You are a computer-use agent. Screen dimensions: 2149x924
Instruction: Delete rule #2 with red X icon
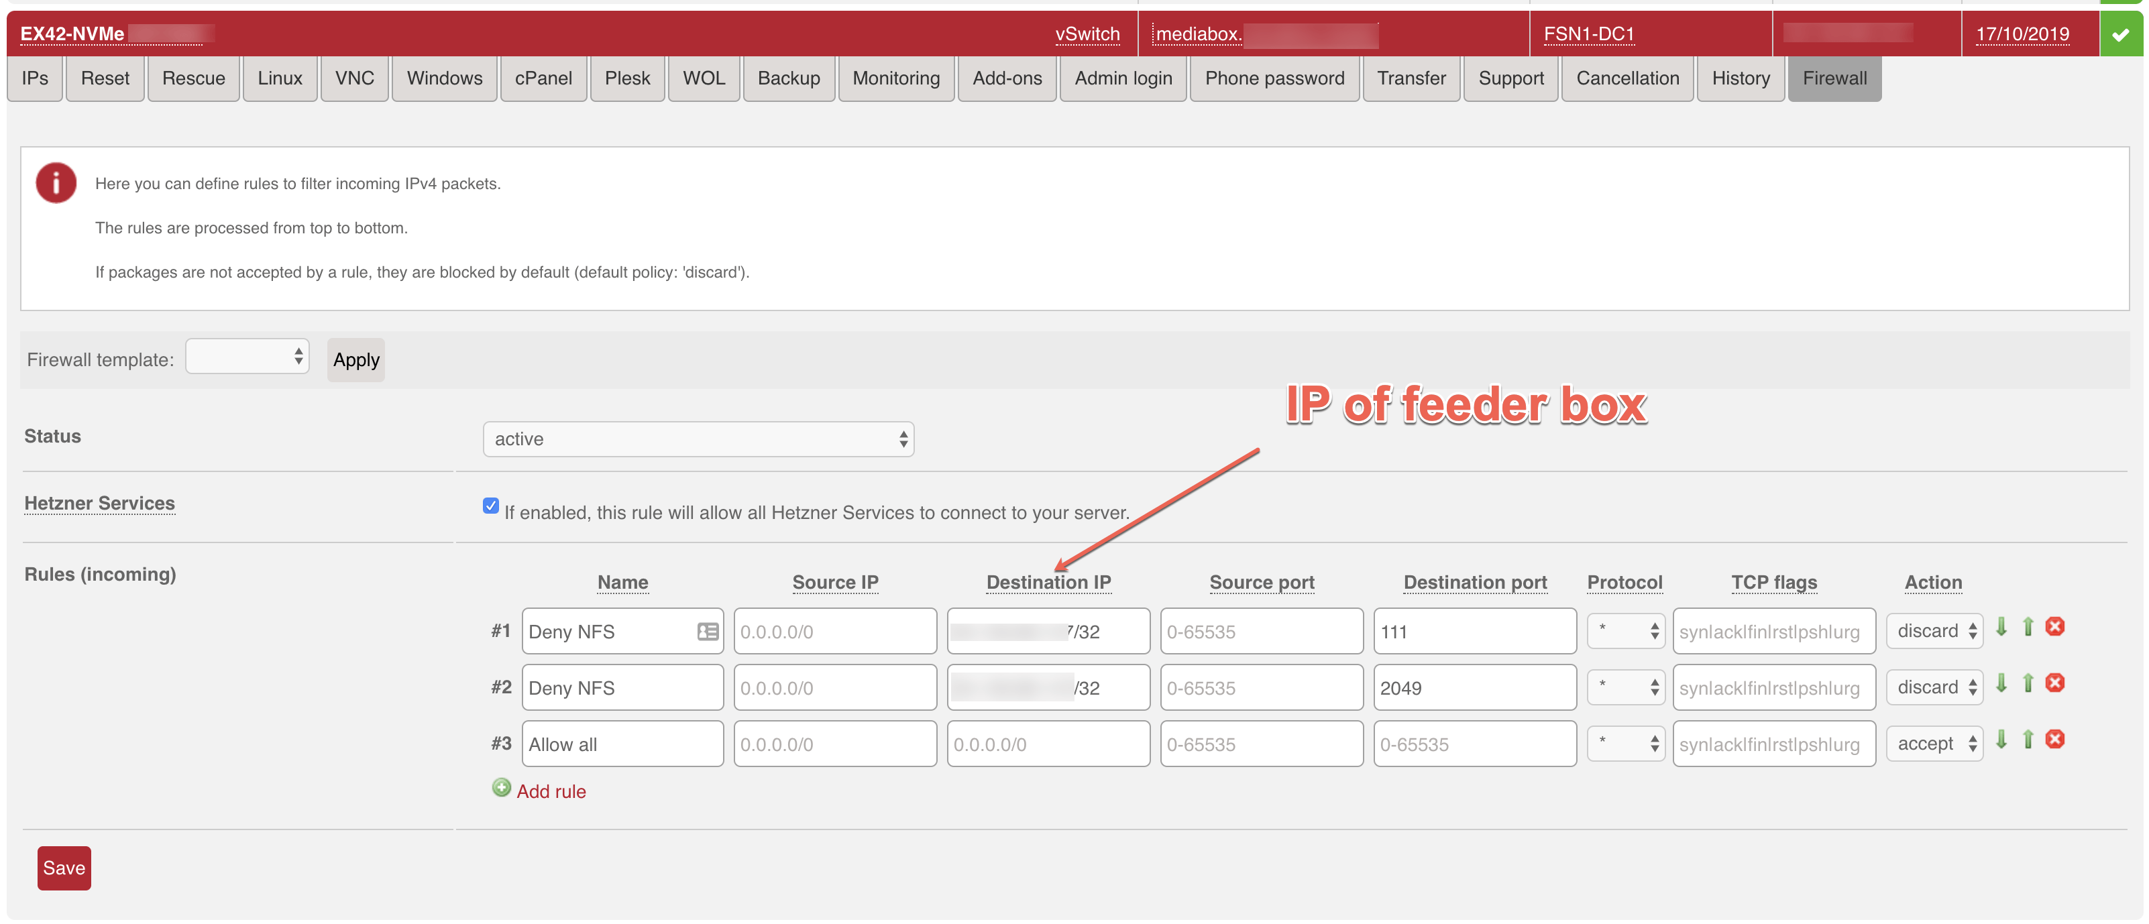coord(2054,685)
